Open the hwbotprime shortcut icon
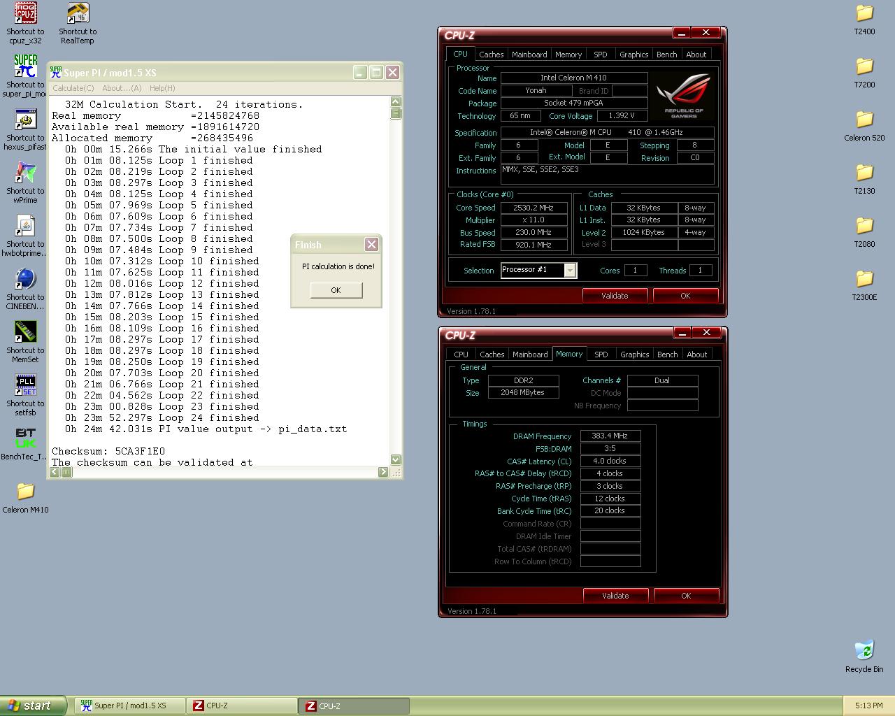This screenshot has width=895, height=716. (25, 226)
